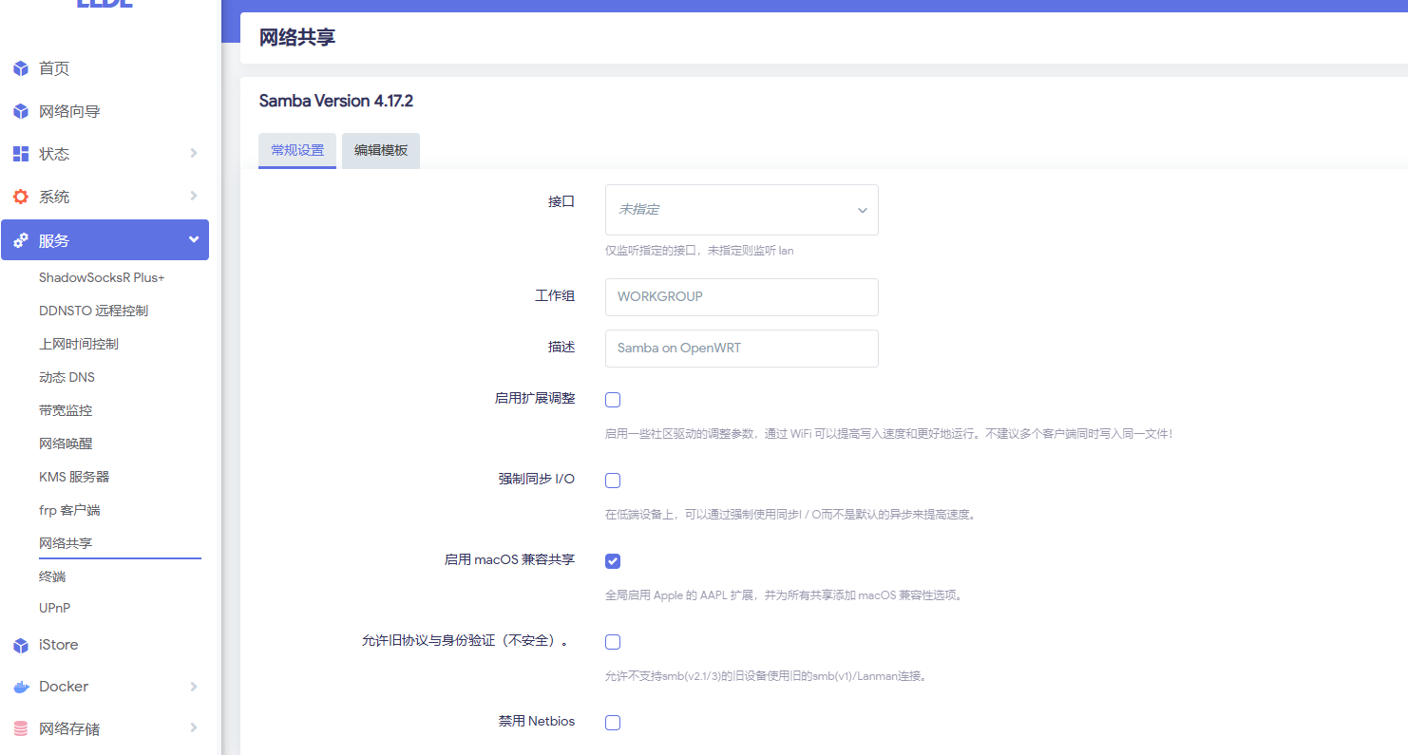Click the iStore cube icon
The image size is (1408, 755).
pyautogui.click(x=21, y=645)
